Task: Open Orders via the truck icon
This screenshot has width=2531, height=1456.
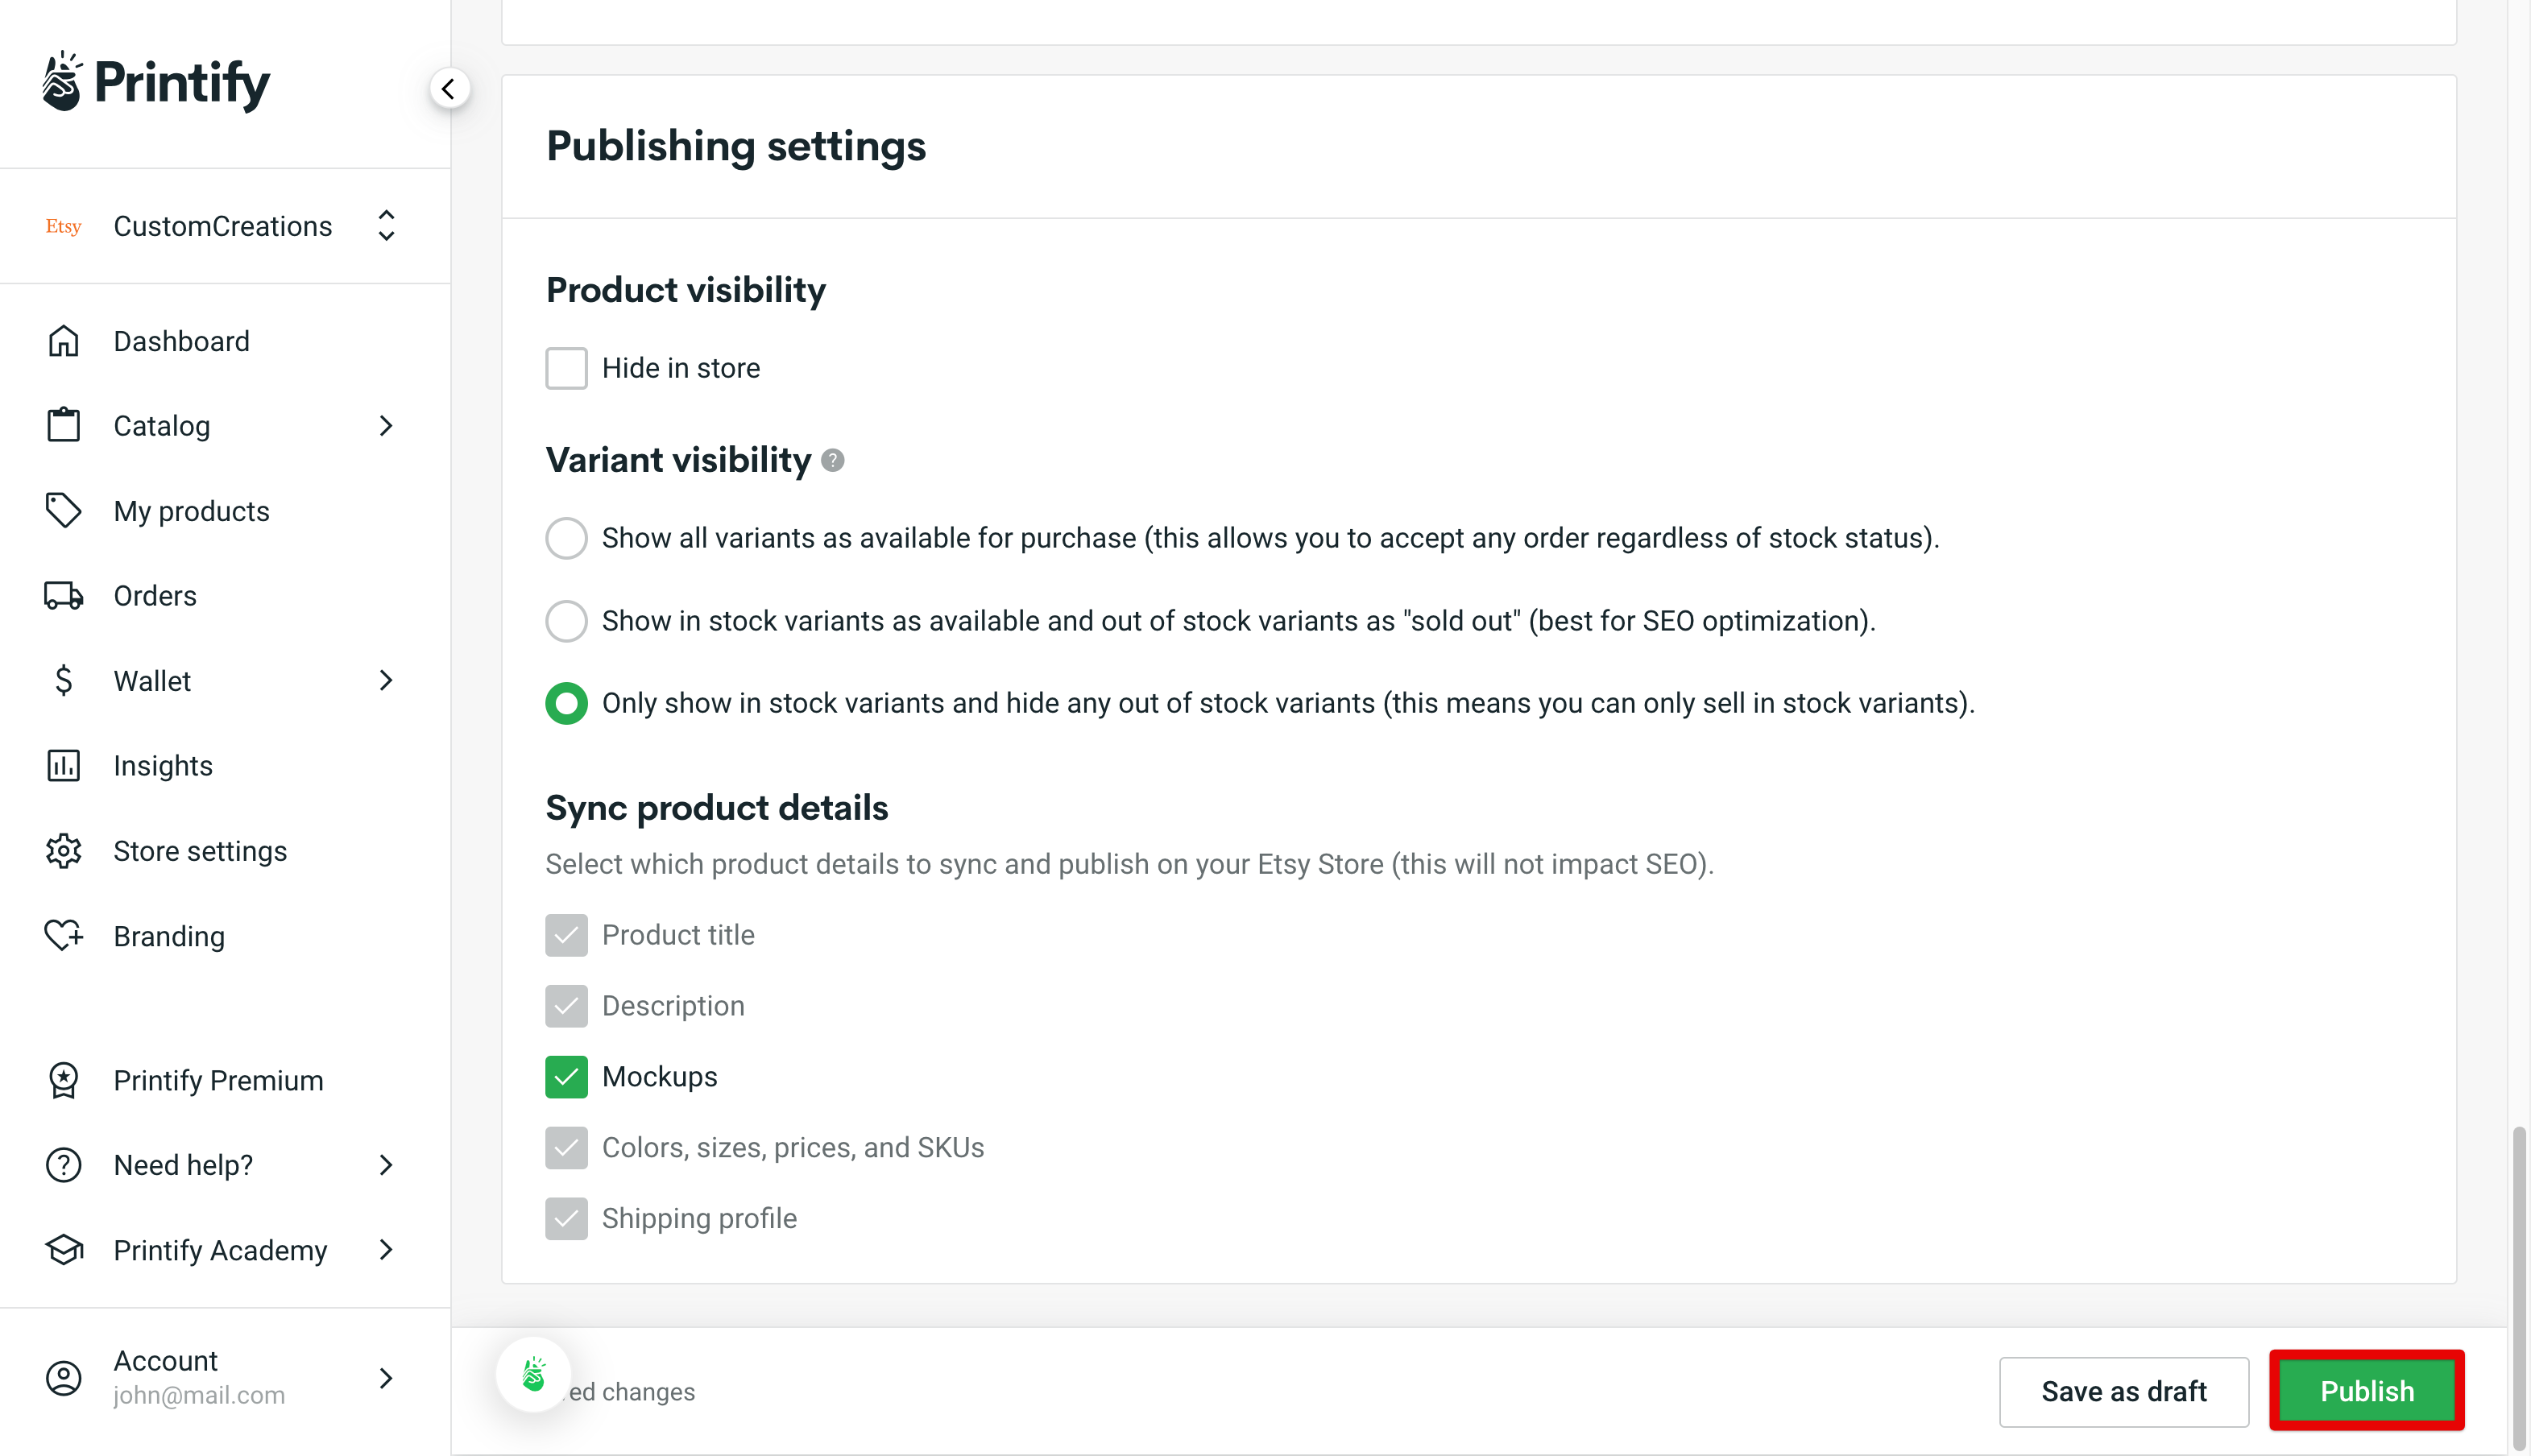Action: pyautogui.click(x=64, y=595)
